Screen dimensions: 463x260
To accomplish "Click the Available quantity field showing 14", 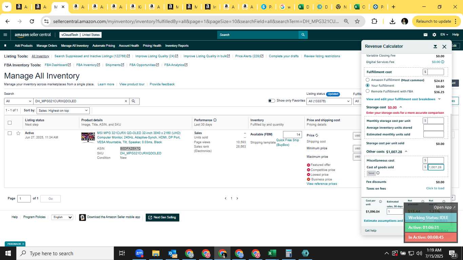I will coord(292,134).
